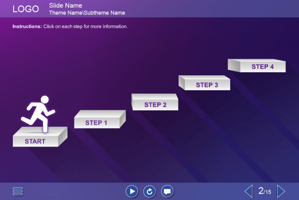This screenshot has width=299, height=200.
Task: Click the LOGO in the header
Action: [26, 9]
